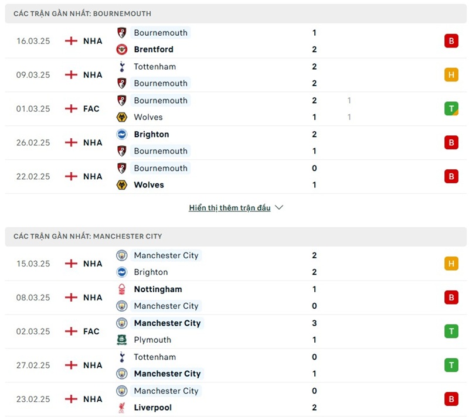Click England flag in the 16.03.25 row
The image size is (469, 417).
coord(71,41)
